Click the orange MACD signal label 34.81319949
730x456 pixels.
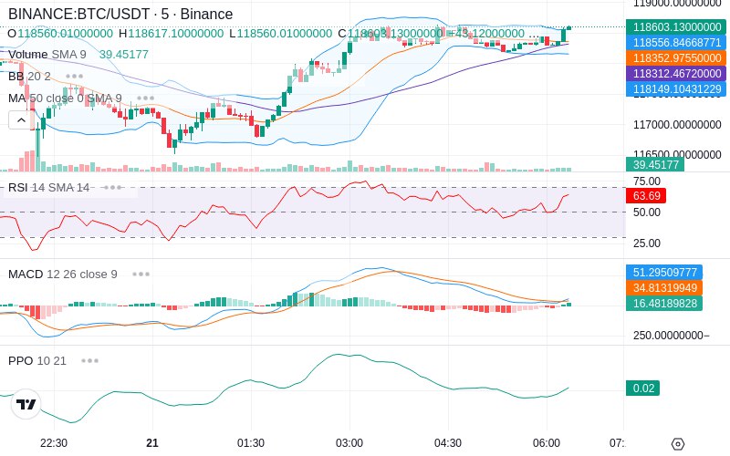coord(664,287)
